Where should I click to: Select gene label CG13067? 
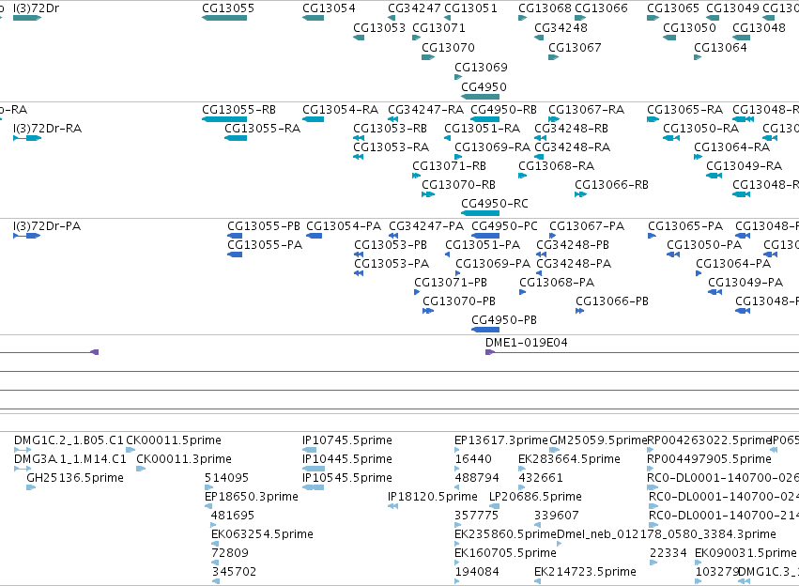tap(575, 47)
